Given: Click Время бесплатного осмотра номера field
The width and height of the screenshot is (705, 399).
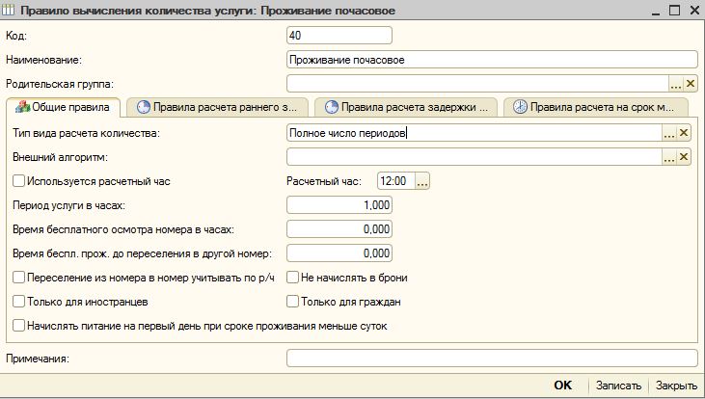Looking at the screenshot, I should point(339,229).
